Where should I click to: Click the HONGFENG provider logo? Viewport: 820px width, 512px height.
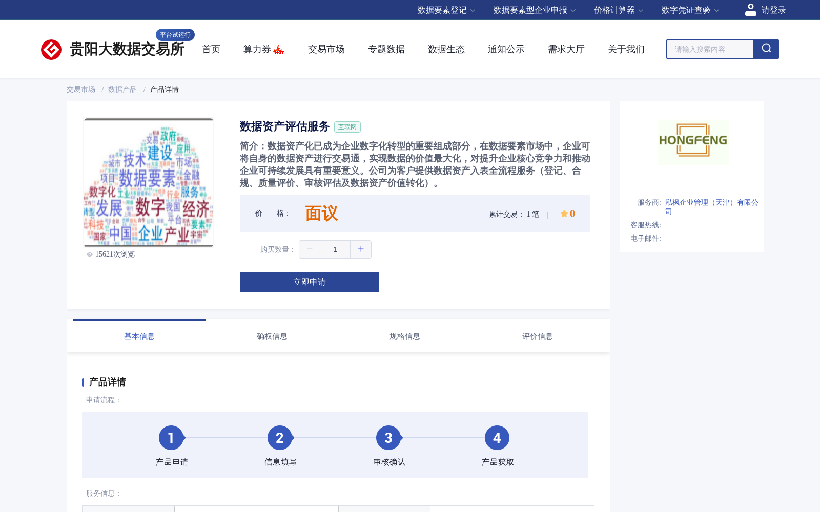coord(693,142)
